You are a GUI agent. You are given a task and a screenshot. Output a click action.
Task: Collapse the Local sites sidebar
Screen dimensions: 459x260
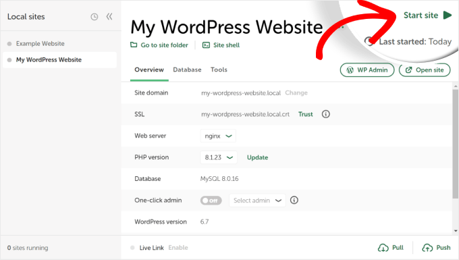coord(109,17)
